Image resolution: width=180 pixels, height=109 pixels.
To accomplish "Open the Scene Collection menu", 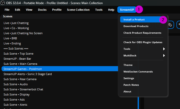I will 78,10.
